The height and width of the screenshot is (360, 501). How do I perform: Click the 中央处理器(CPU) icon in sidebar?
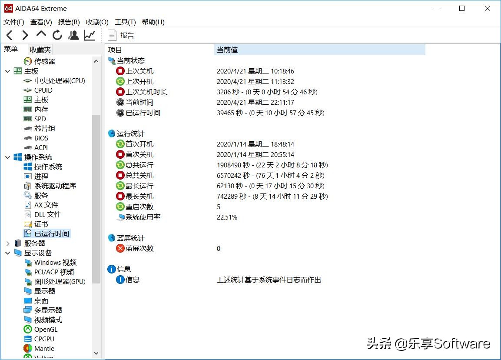pyautogui.click(x=27, y=80)
